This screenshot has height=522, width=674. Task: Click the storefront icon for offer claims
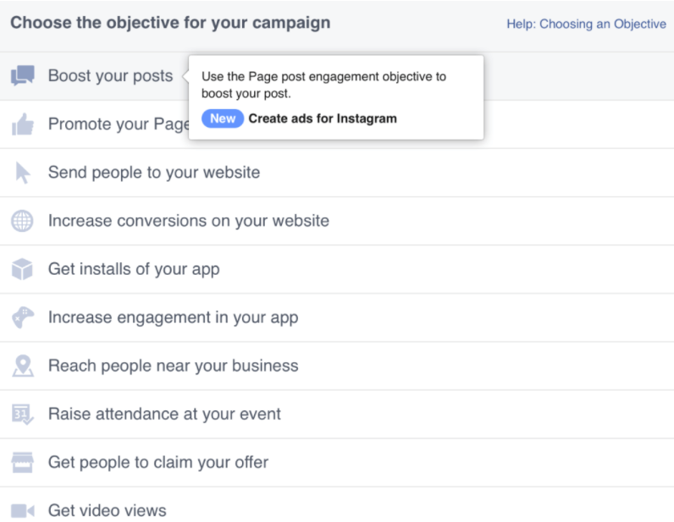pos(23,463)
